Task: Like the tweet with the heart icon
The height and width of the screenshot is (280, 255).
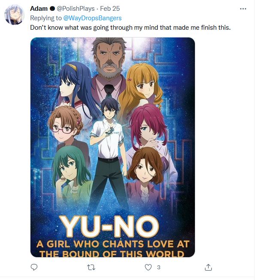Action: (x=148, y=268)
